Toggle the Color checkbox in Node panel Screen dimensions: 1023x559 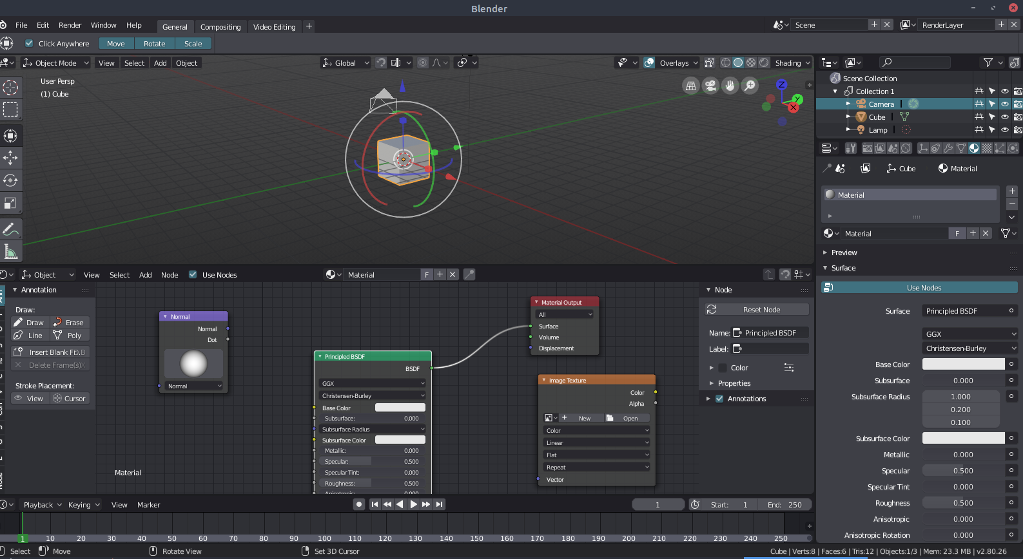723,368
